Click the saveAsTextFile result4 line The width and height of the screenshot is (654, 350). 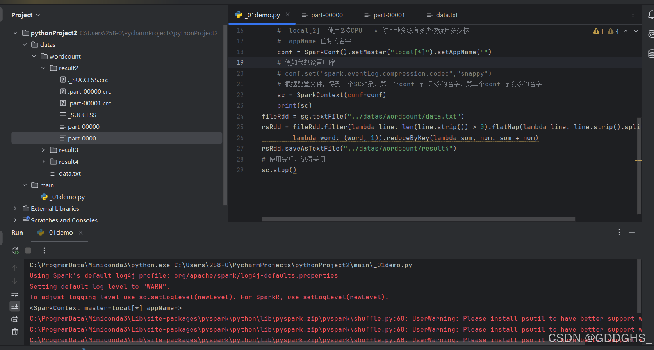click(359, 148)
